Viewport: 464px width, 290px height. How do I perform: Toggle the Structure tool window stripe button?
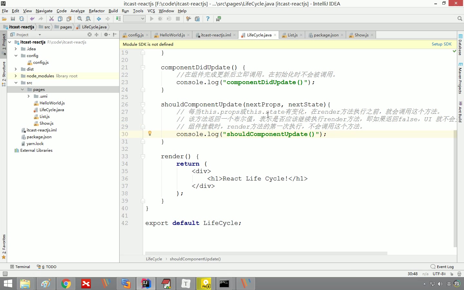4,74
